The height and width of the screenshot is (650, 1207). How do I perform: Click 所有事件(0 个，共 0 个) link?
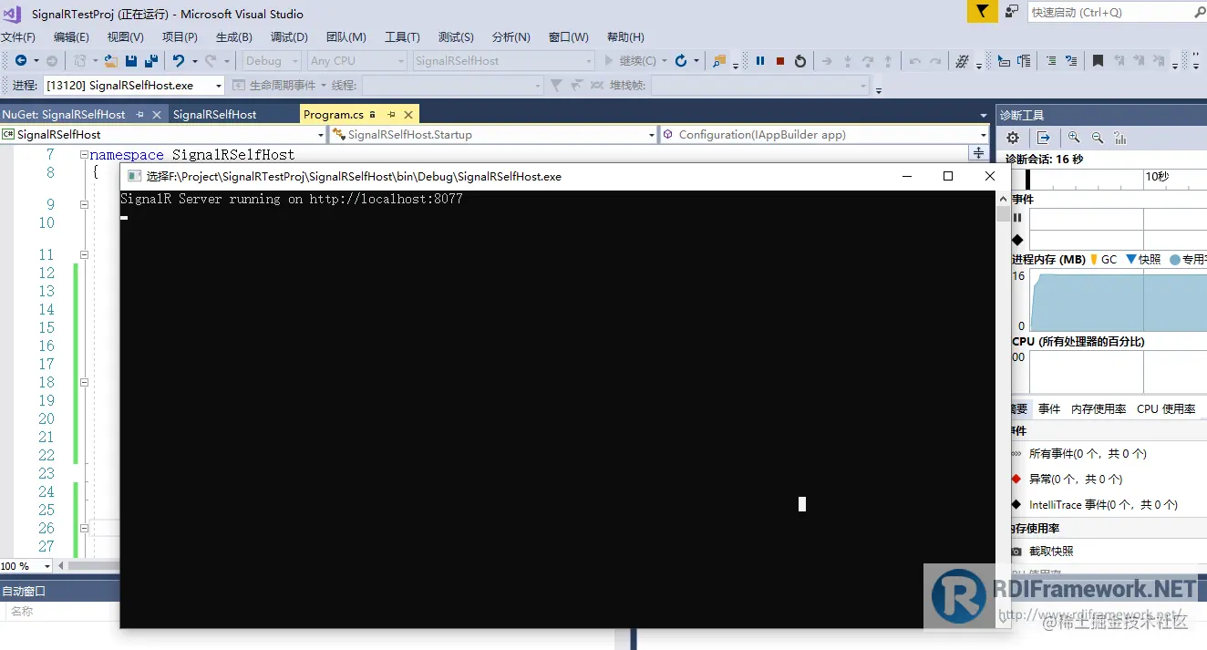(1088, 454)
